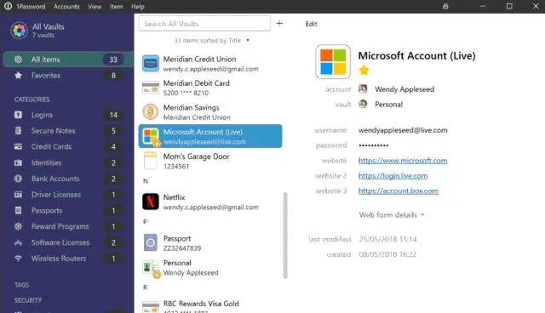The image size is (545, 313).
Task: Click the Personal identity item icon
Action: [x=152, y=268]
